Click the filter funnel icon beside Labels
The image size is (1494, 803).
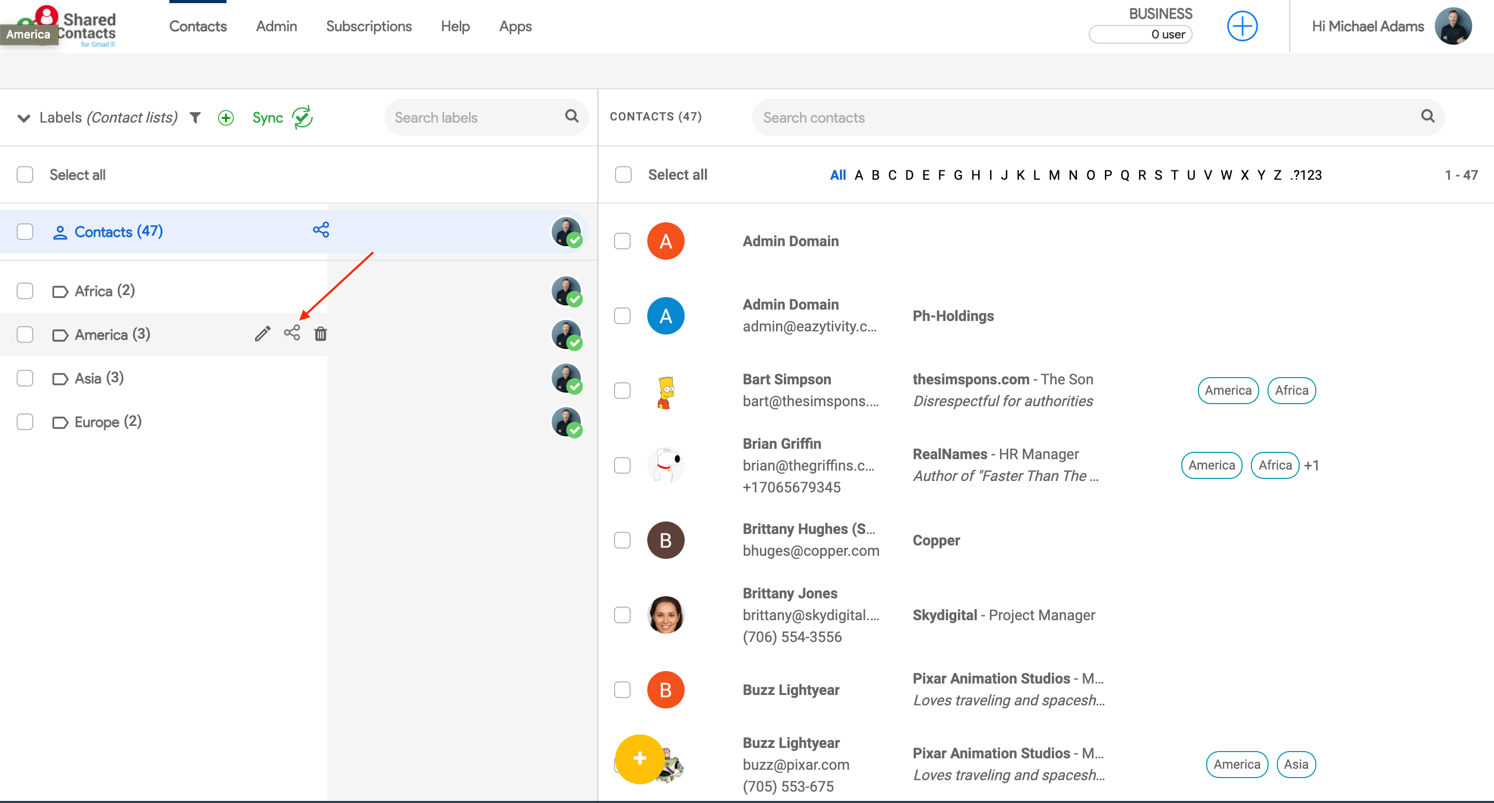point(195,118)
